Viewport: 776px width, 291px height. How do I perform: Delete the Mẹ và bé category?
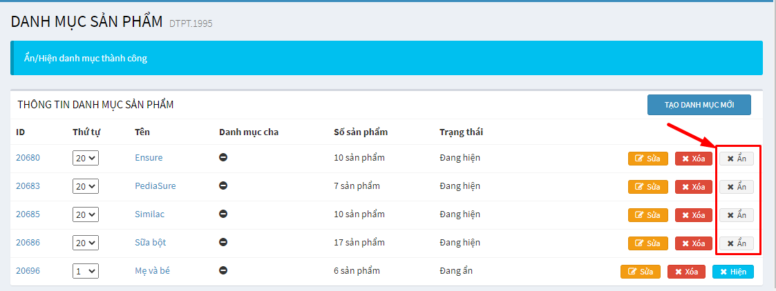click(x=686, y=272)
